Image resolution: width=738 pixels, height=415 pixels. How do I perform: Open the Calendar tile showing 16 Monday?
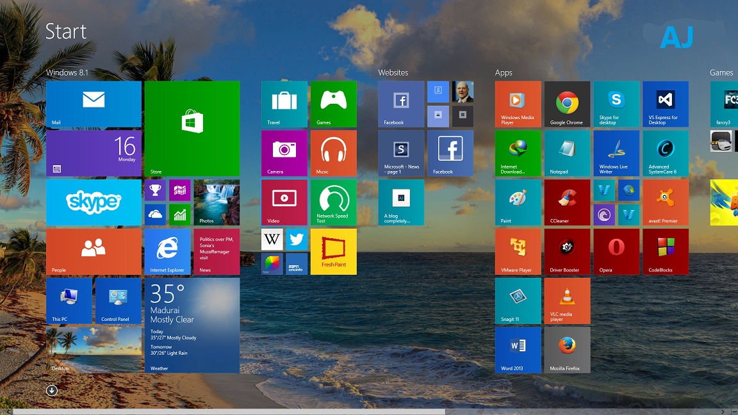tap(94, 154)
